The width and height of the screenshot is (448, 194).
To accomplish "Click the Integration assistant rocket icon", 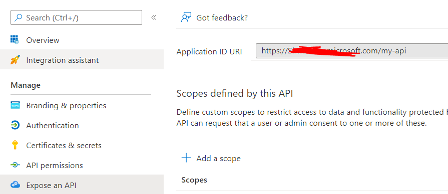I will pos(15,60).
